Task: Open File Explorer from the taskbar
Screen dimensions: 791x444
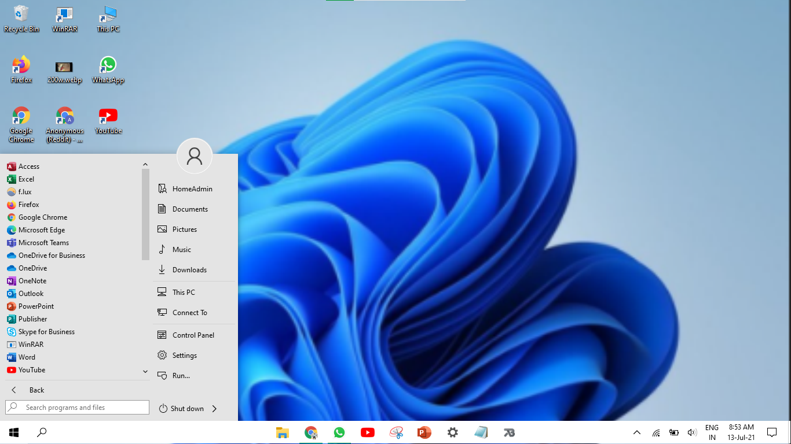Action: [283, 432]
